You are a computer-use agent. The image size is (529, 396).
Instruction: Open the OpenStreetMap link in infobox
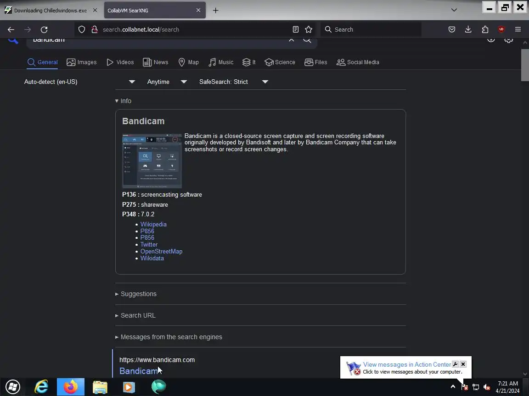click(161, 251)
